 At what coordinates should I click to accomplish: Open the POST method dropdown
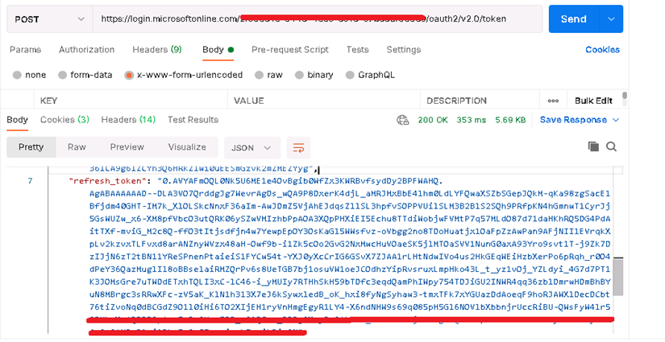(x=47, y=19)
